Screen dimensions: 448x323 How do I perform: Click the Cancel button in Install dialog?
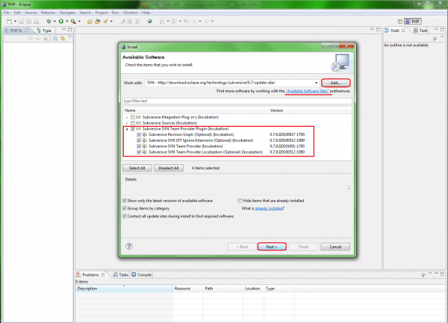[x=335, y=247]
